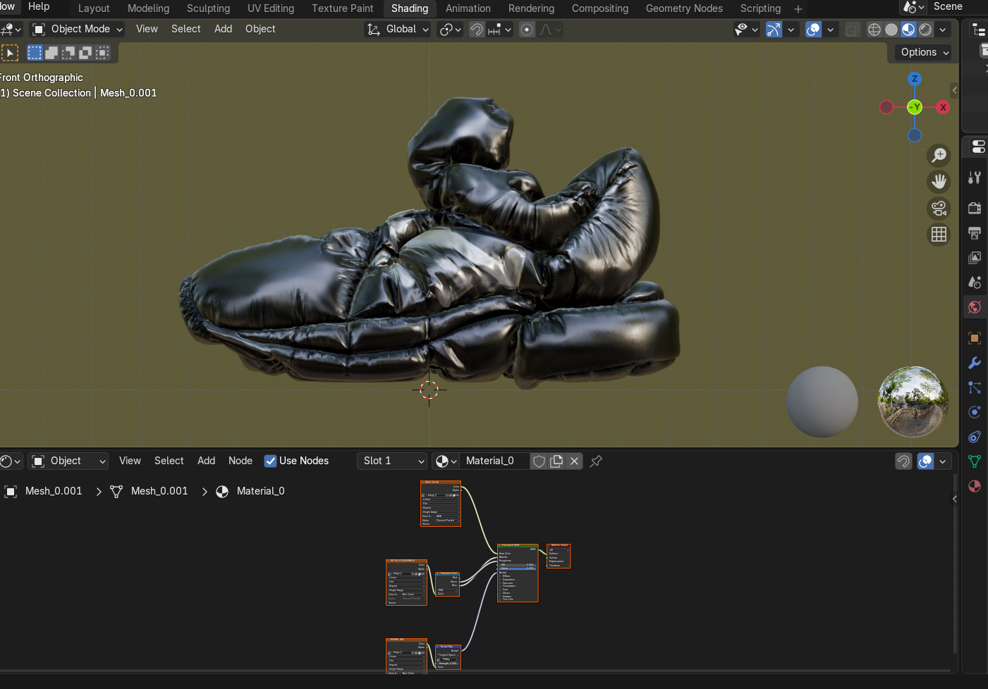
Task: Unlink Material_0 with the X button
Action: (575, 461)
